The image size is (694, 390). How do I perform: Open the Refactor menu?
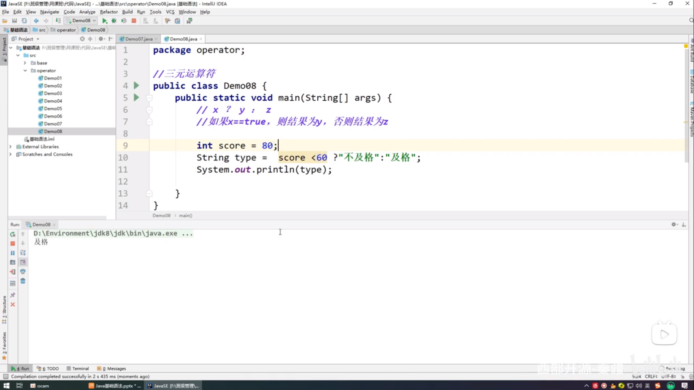pyautogui.click(x=108, y=12)
